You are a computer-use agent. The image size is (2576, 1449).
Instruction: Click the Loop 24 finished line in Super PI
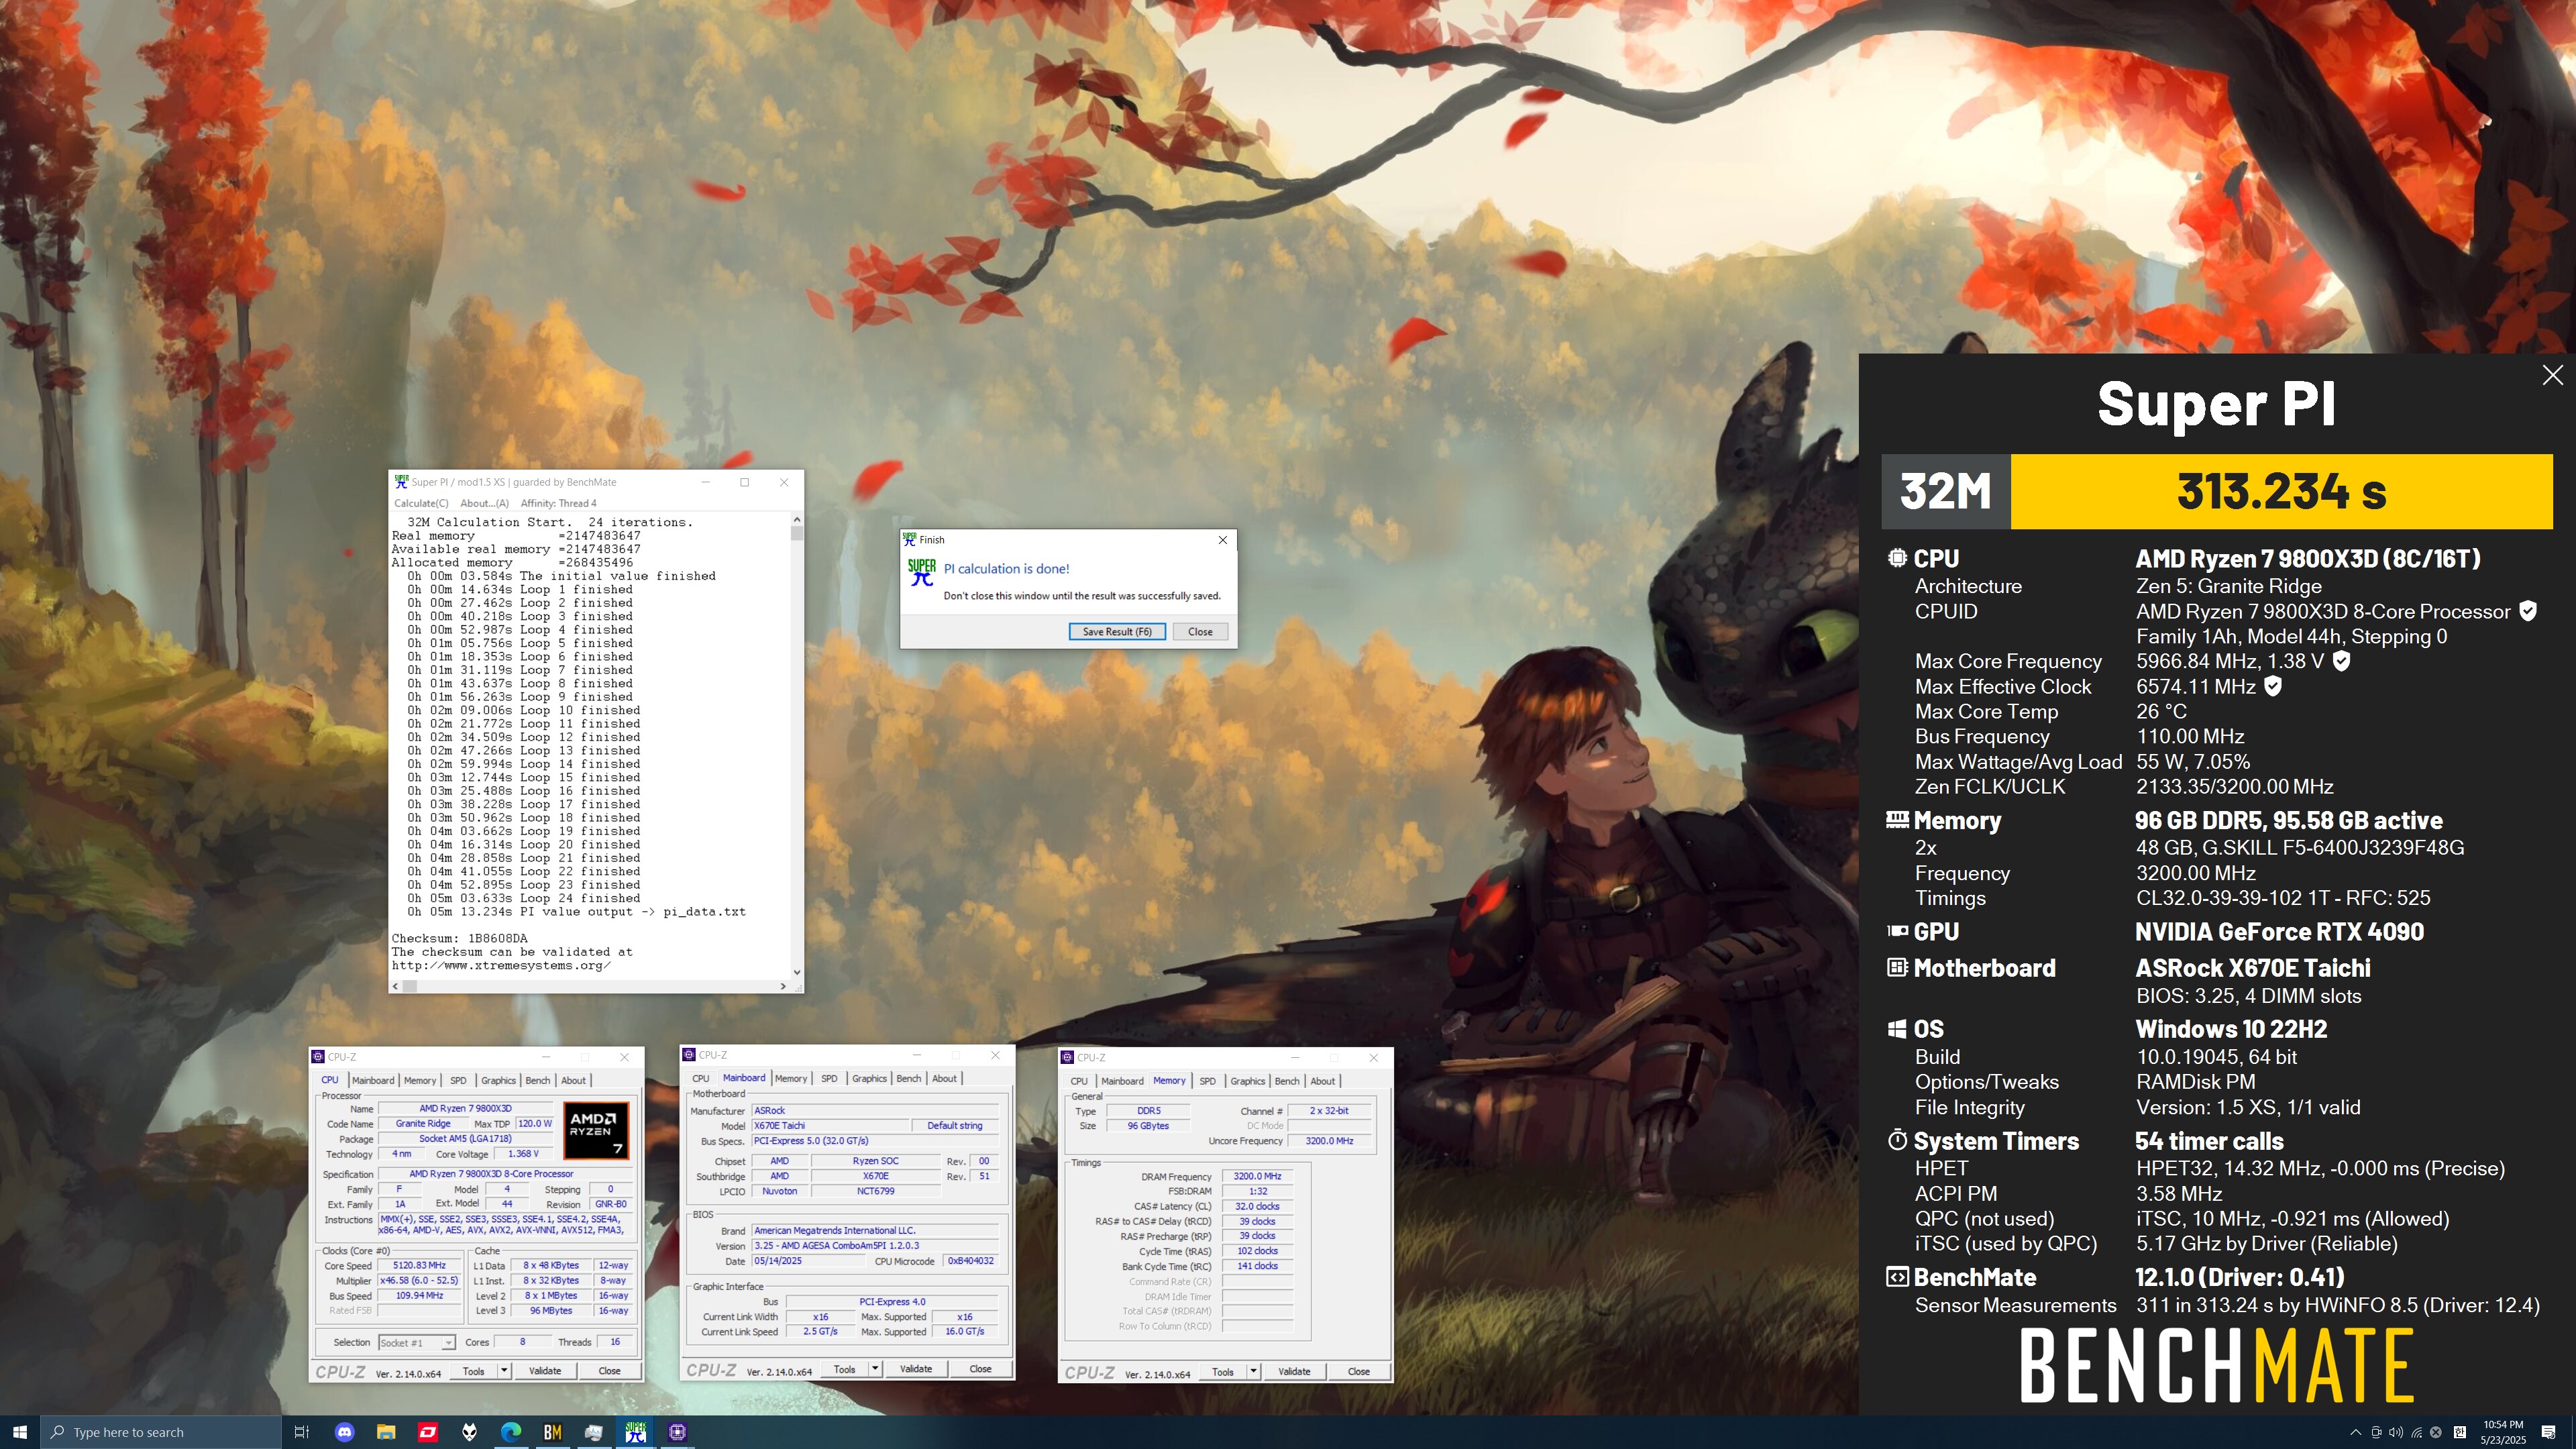(x=523, y=898)
